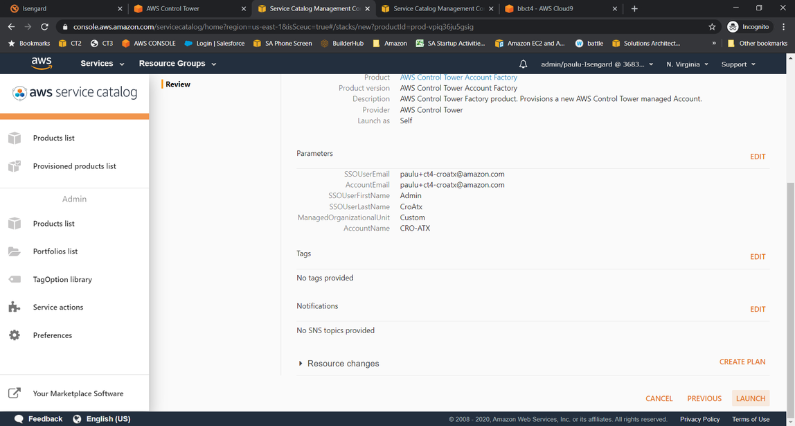Click the AWS Service Catalog logo

coord(75,93)
